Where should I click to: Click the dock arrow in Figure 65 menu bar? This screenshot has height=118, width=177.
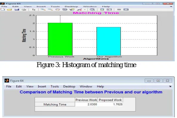click(x=171, y=7)
